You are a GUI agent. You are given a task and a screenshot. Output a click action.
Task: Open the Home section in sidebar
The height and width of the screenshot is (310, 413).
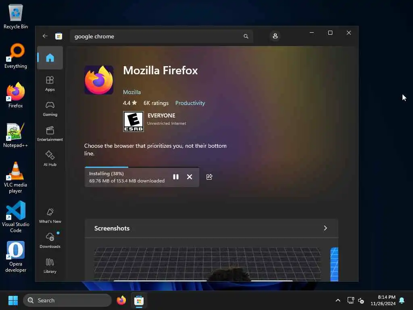pos(50,58)
